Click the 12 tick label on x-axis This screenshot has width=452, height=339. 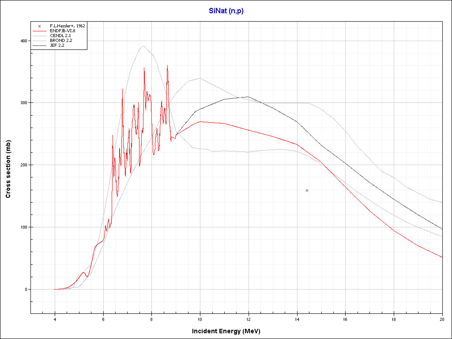248,319
